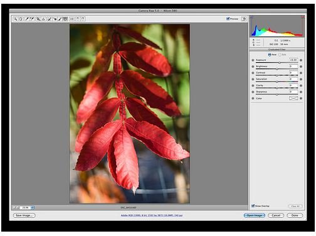Rotate image 90 degrees clockwise

[83, 19]
